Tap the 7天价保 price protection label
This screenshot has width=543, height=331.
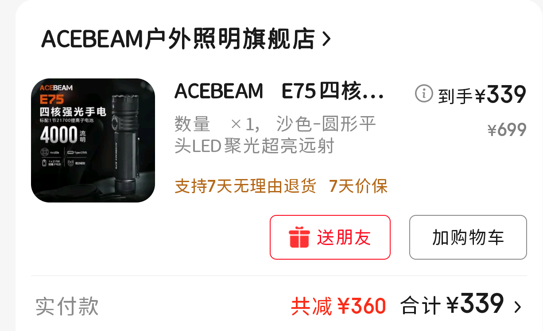(358, 186)
